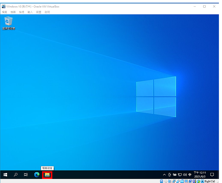This screenshot has width=222, height=183.
Task: Show hidden system tray icons
Action: tap(164, 175)
